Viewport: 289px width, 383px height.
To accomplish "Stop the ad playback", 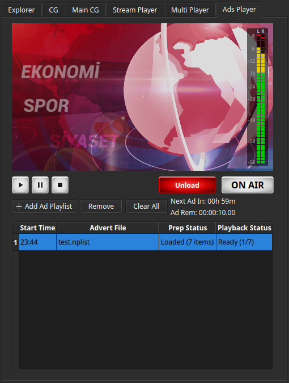I will [60, 185].
